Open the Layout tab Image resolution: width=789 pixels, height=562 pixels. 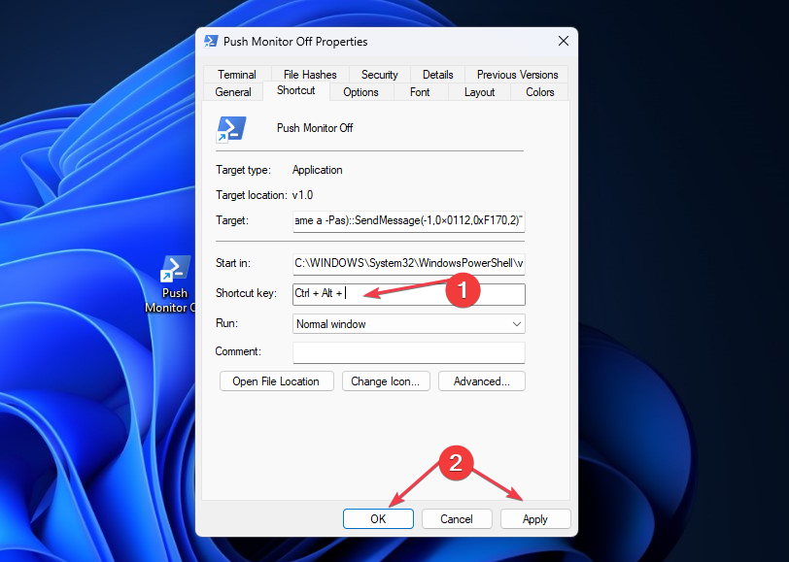479,92
